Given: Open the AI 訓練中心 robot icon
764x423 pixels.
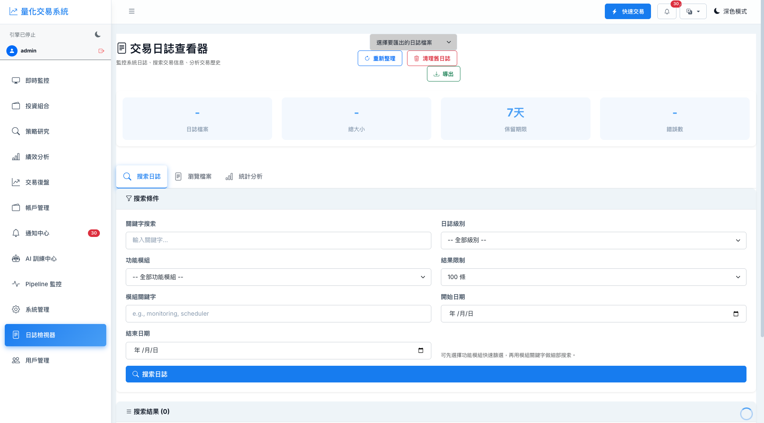Looking at the screenshot, I should [x=16, y=258].
